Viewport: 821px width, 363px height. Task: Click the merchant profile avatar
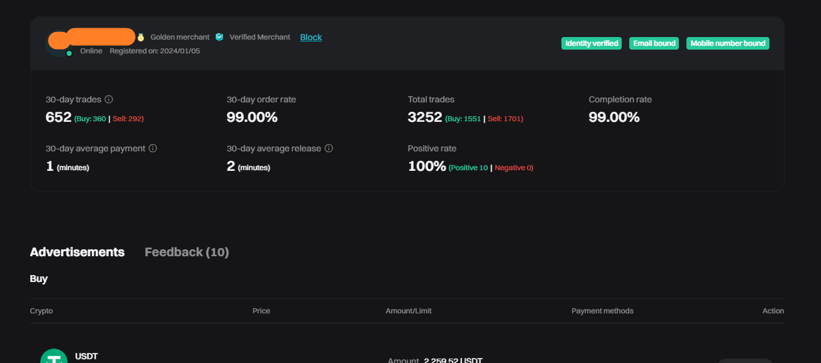click(58, 43)
